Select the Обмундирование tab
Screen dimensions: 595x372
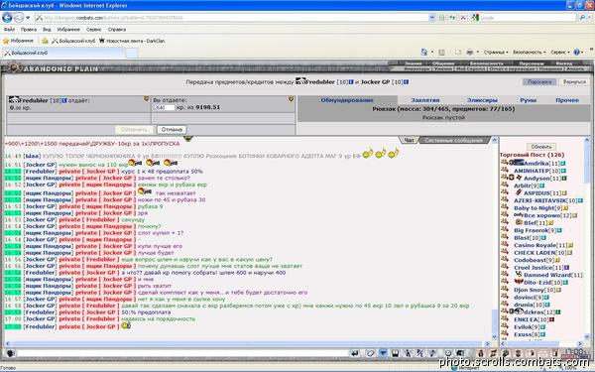347,100
